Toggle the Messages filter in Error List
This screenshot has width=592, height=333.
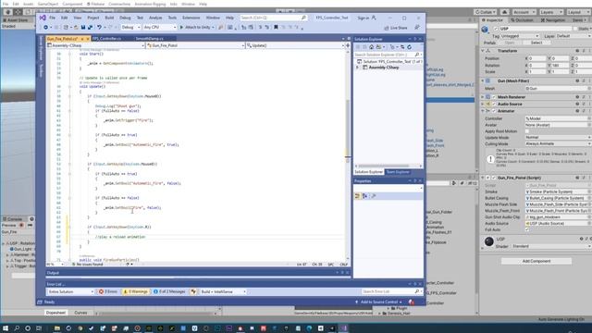(x=169, y=292)
